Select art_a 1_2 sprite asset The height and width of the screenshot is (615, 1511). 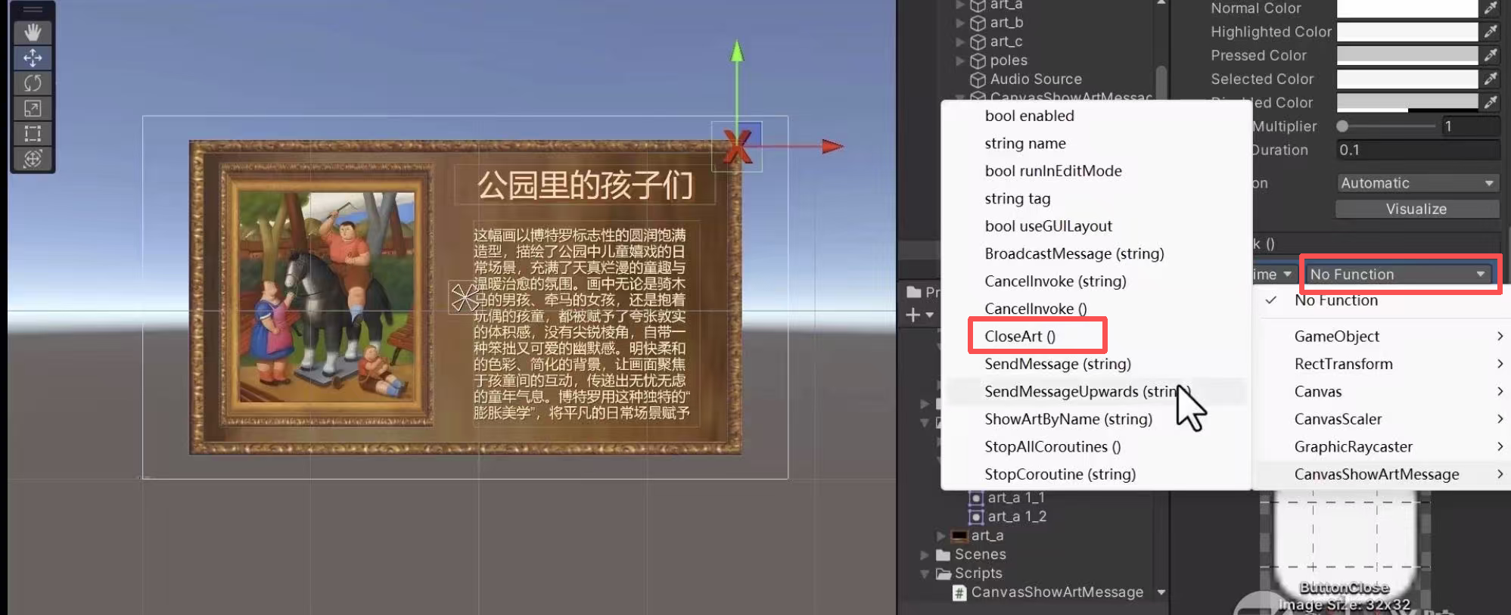point(1017,517)
